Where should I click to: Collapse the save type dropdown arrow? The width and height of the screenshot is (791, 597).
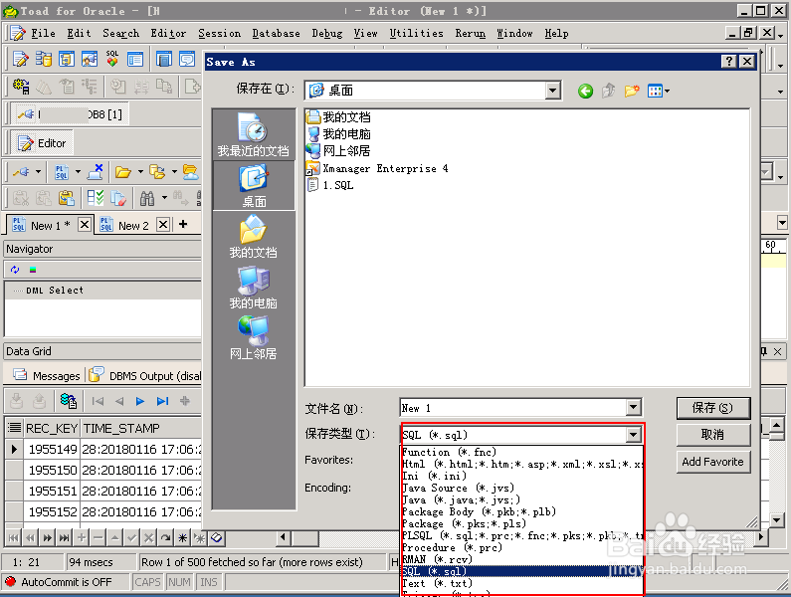[x=633, y=435]
